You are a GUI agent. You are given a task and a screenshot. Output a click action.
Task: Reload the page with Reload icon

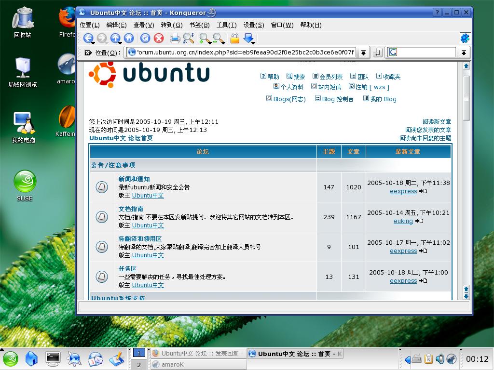[145, 38]
